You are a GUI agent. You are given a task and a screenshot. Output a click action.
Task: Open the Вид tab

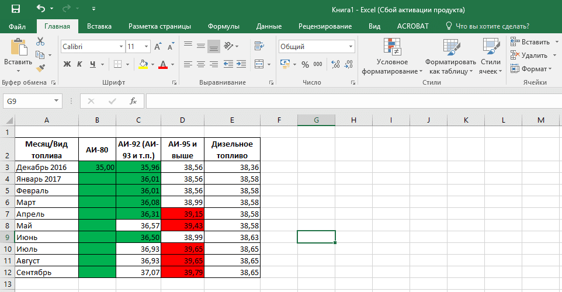pos(374,26)
